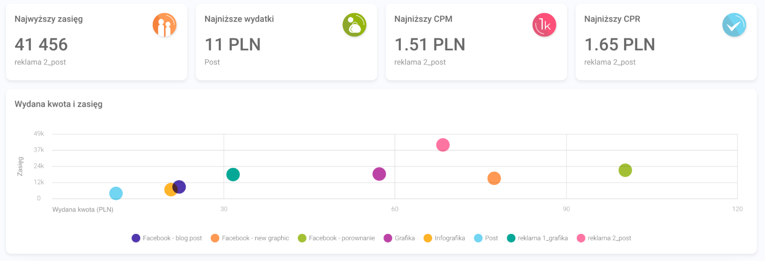Click the green data point on chart

coord(625,170)
